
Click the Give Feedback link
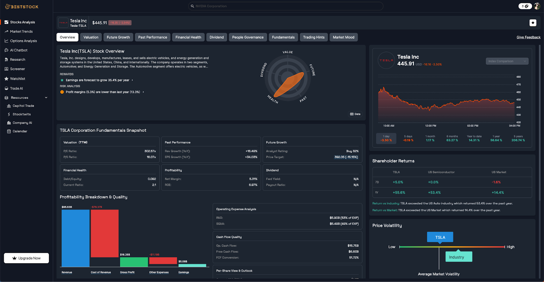click(x=528, y=37)
